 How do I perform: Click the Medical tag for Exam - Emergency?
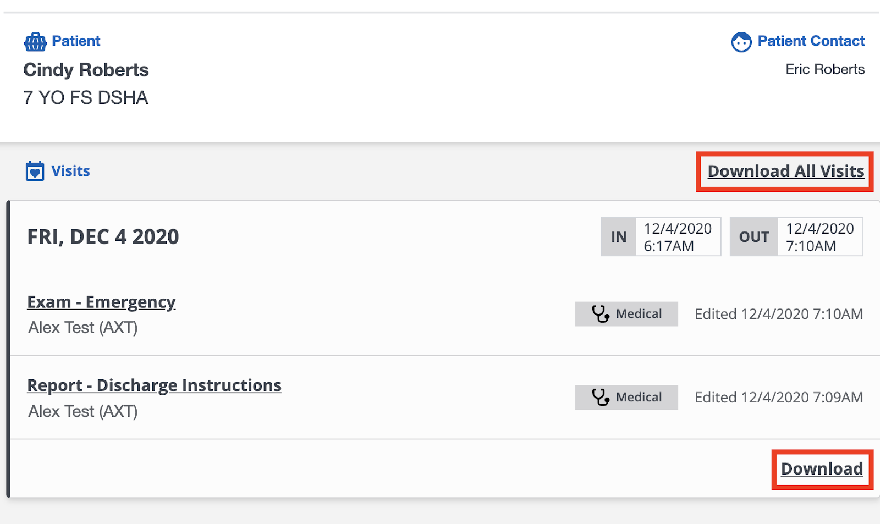point(626,314)
